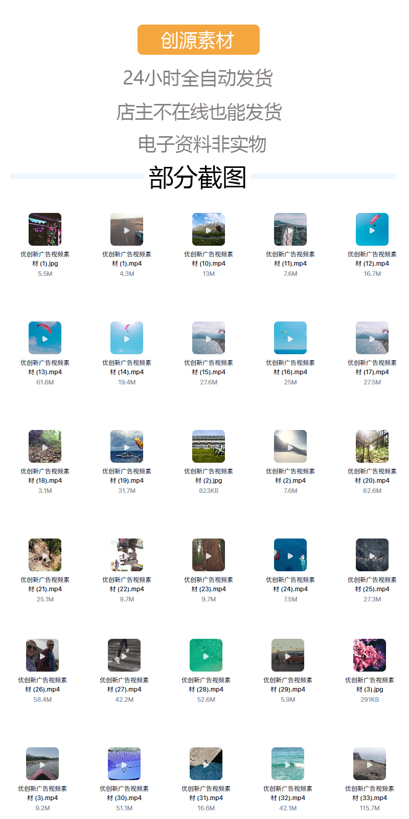This screenshot has height=819, width=409.
Task: Play video thumbnail 材 (23).mp4
Action: [209, 555]
